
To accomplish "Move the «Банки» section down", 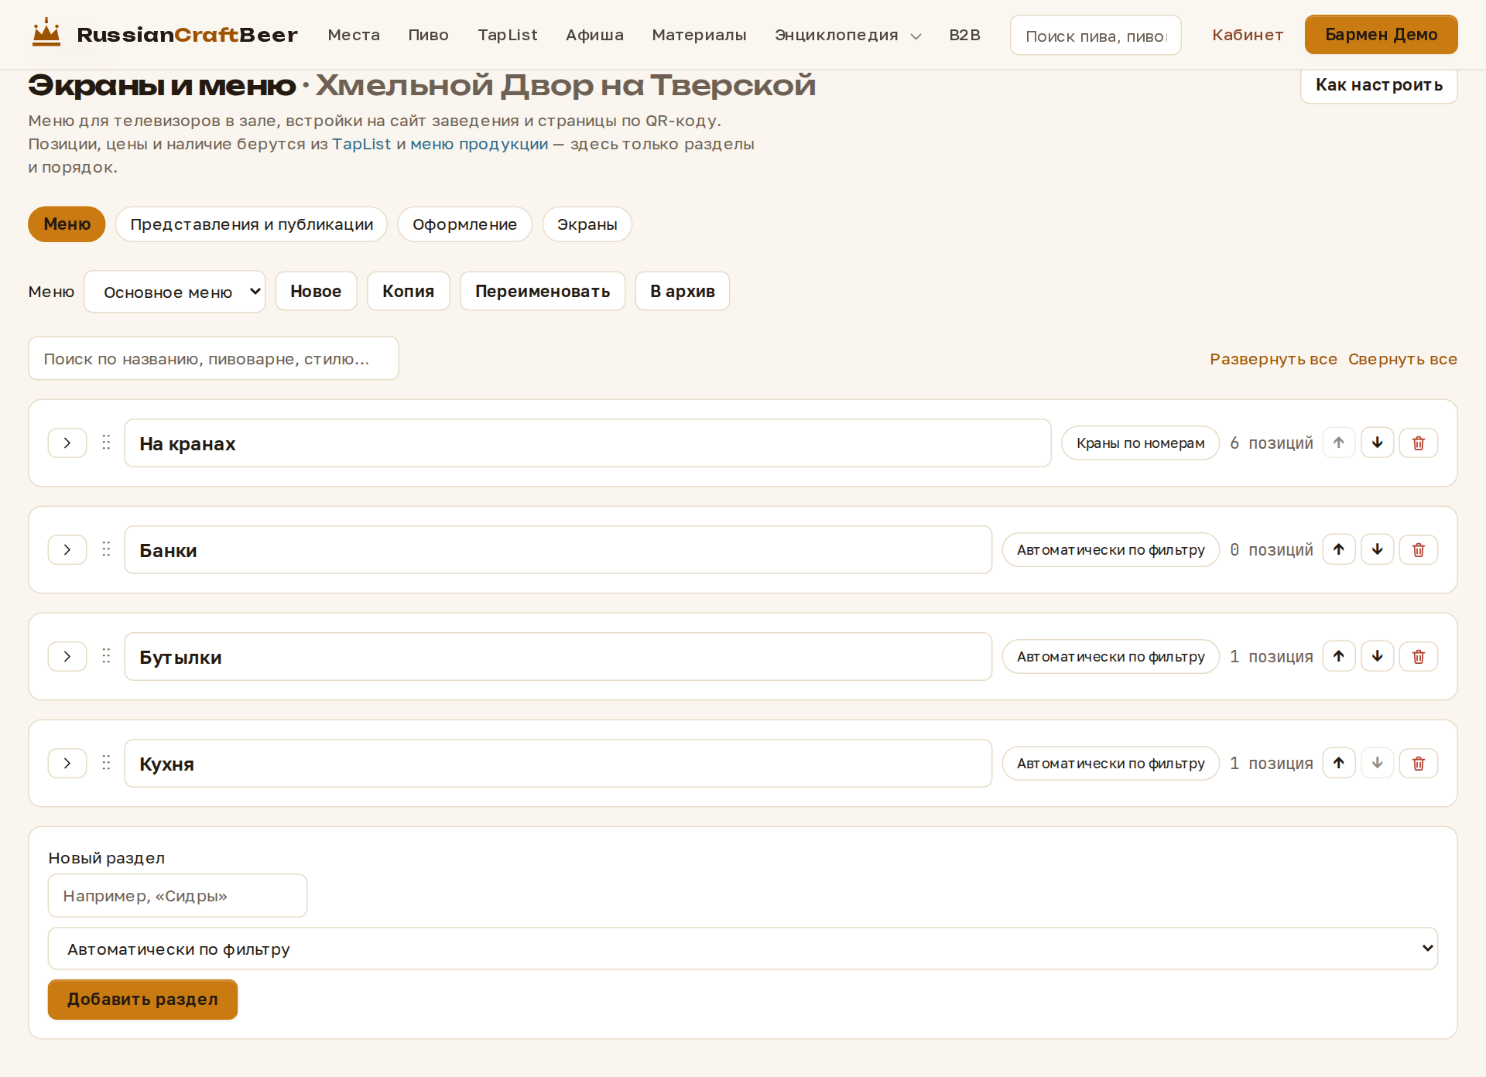I will pyautogui.click(x=1377, y=549).
